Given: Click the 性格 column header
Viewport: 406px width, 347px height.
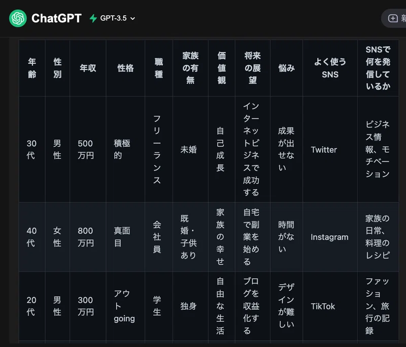Looking at the screenshot, I should 125,68.
